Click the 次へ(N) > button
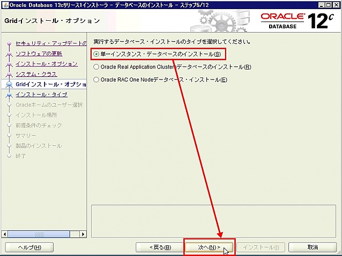Screen dimensions: 342x256 click(209, 247)
